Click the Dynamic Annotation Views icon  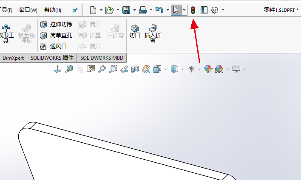[x=146, y=69]
